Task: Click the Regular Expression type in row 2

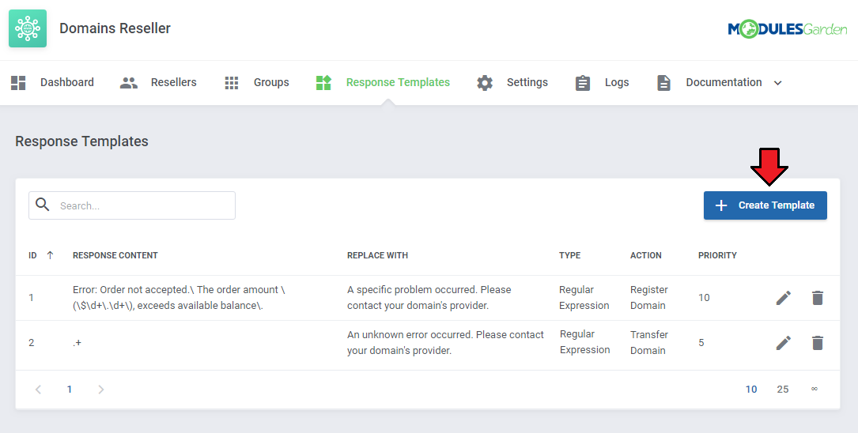Action: click(x=584, y=342)
